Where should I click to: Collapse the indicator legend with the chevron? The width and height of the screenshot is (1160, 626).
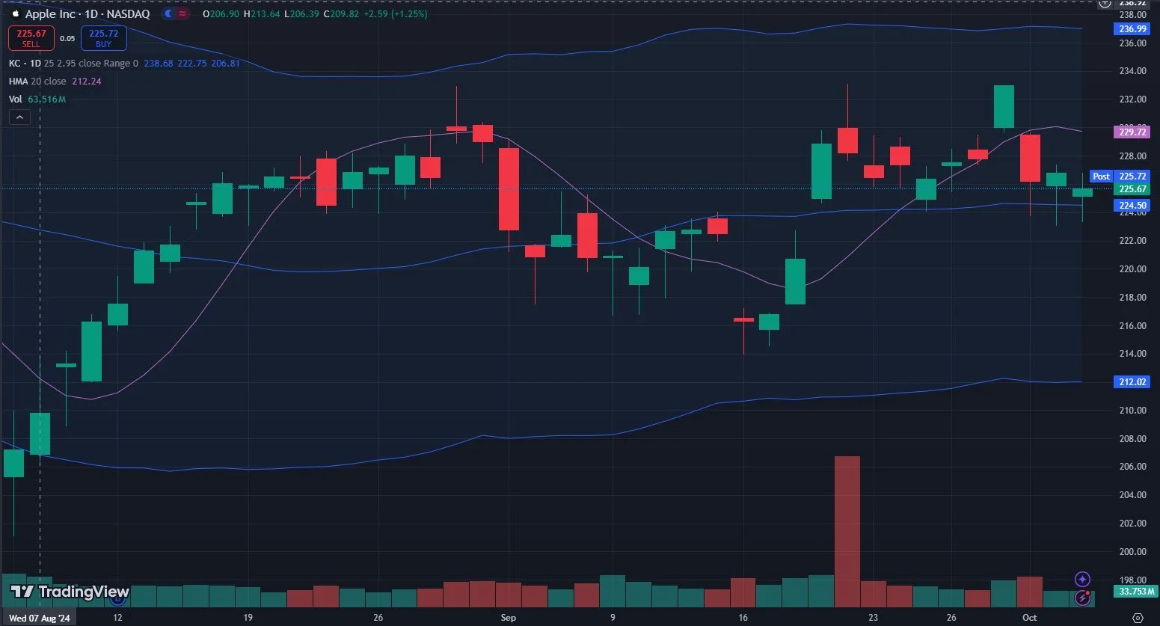19,117
